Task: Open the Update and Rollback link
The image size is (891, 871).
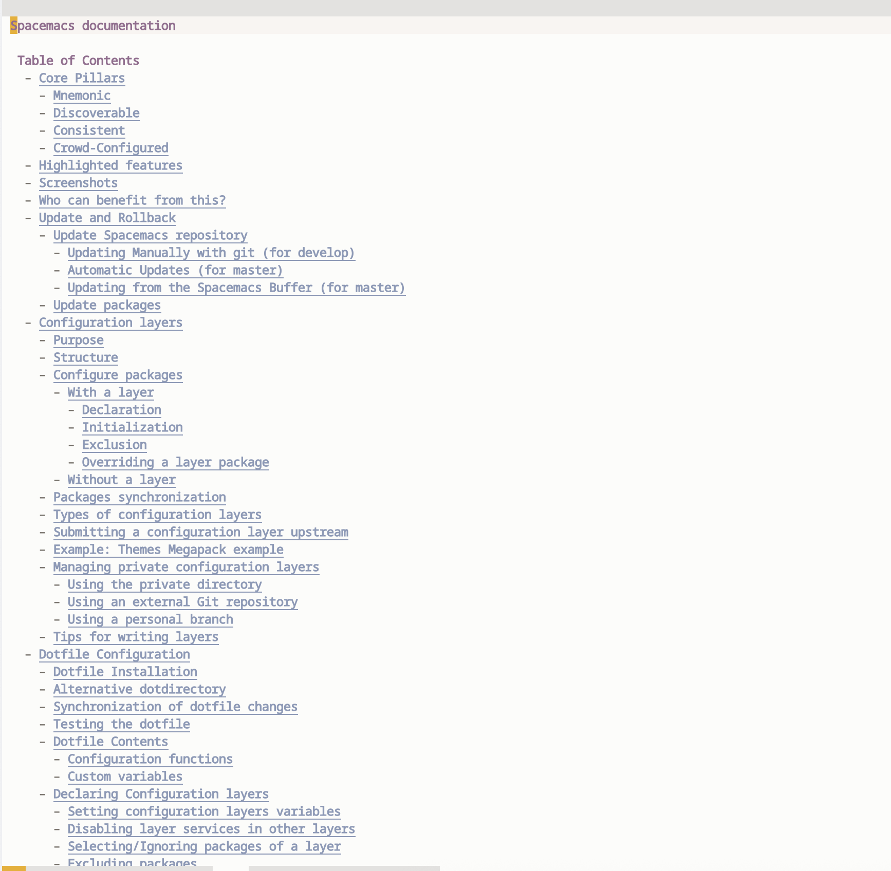Action: pyautogui.click(x=107, y=218)
